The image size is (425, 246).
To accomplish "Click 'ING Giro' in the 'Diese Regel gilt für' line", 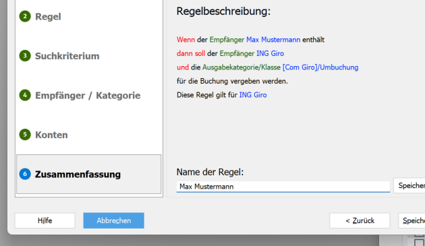I will coord(253,95).
